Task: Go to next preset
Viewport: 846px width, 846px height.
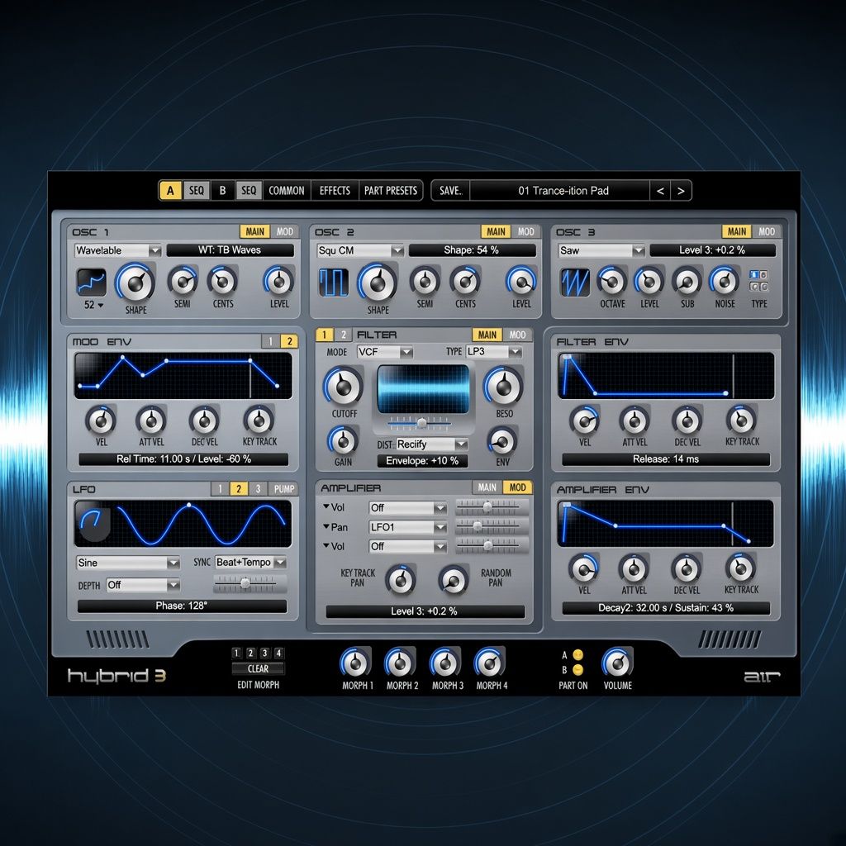Action: (x=681, y=191)
